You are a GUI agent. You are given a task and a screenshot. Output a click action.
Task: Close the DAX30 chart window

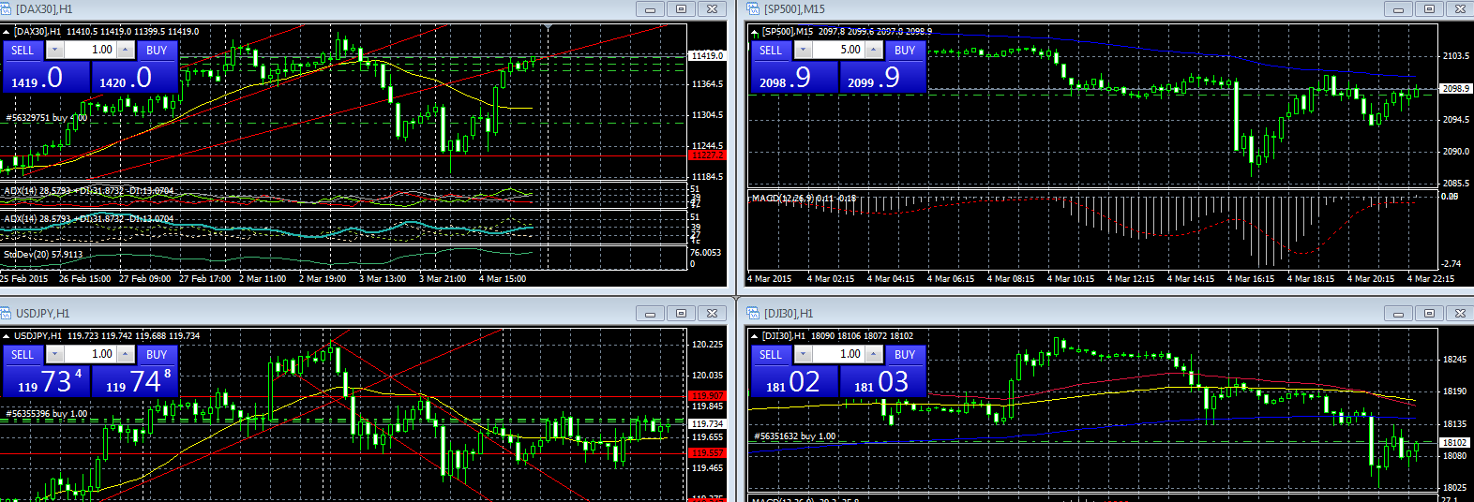712,8
